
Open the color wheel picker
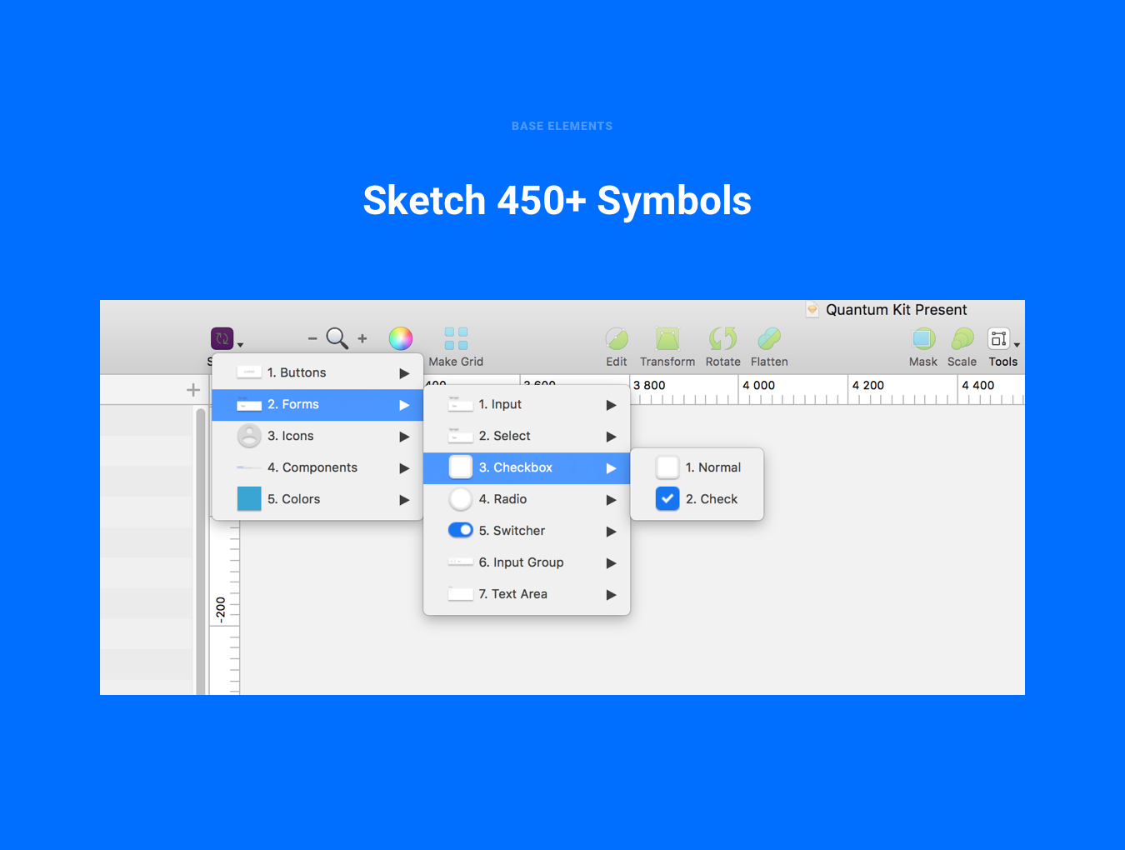point(401,338)
